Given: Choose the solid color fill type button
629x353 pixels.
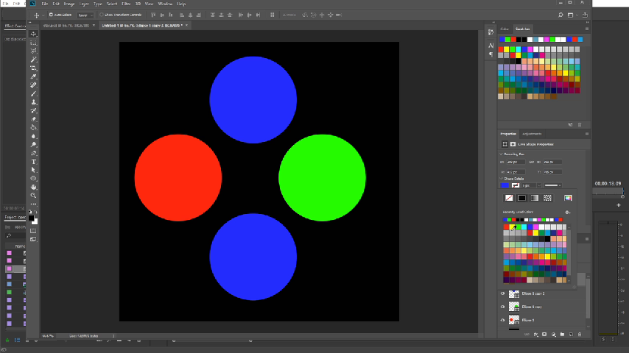Looking at the screenshot, I should [521, 198].
